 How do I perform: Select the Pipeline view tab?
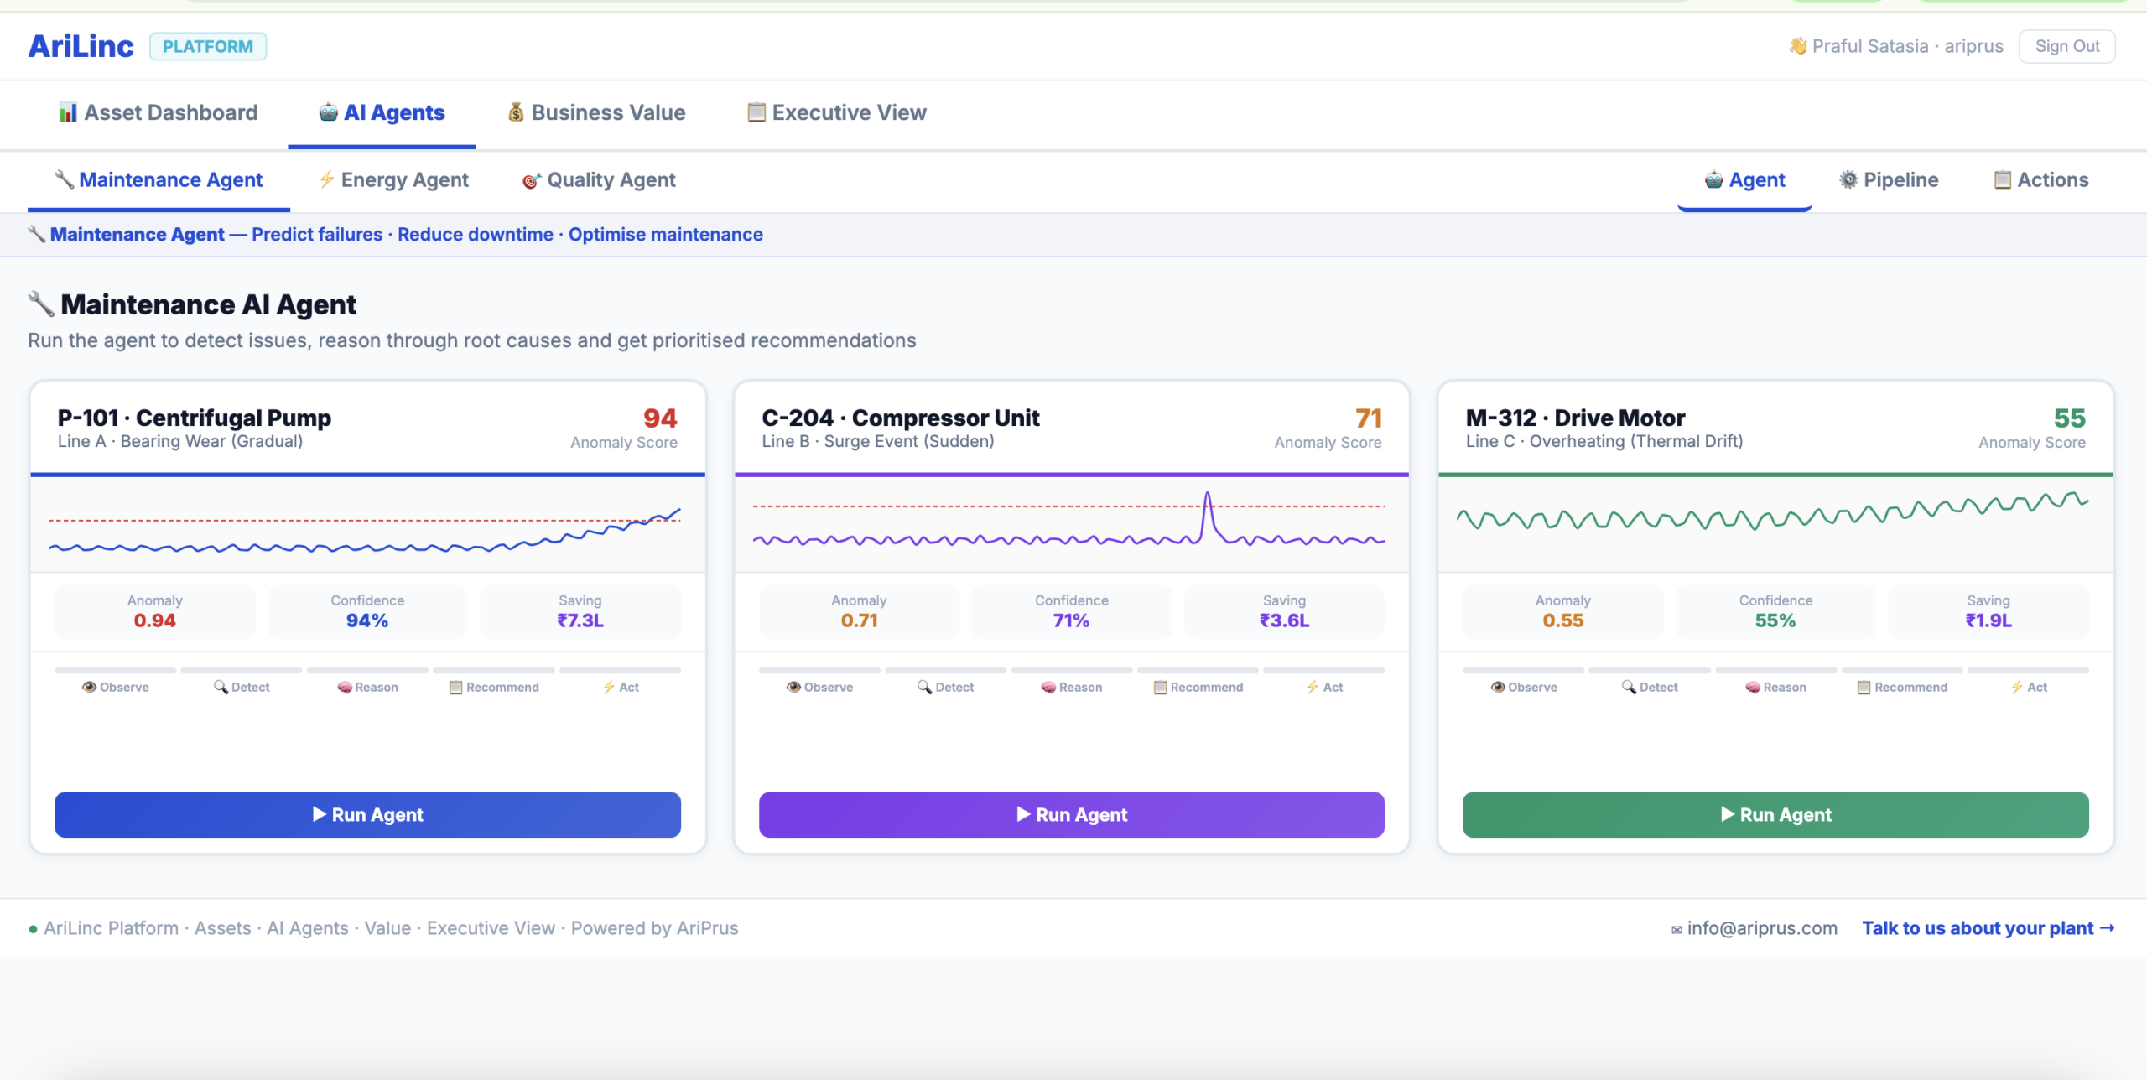[1889, 179]
